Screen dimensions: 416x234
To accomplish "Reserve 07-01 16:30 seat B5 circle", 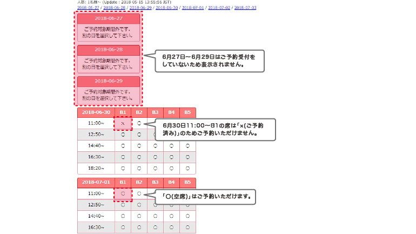I will [187, 228].
